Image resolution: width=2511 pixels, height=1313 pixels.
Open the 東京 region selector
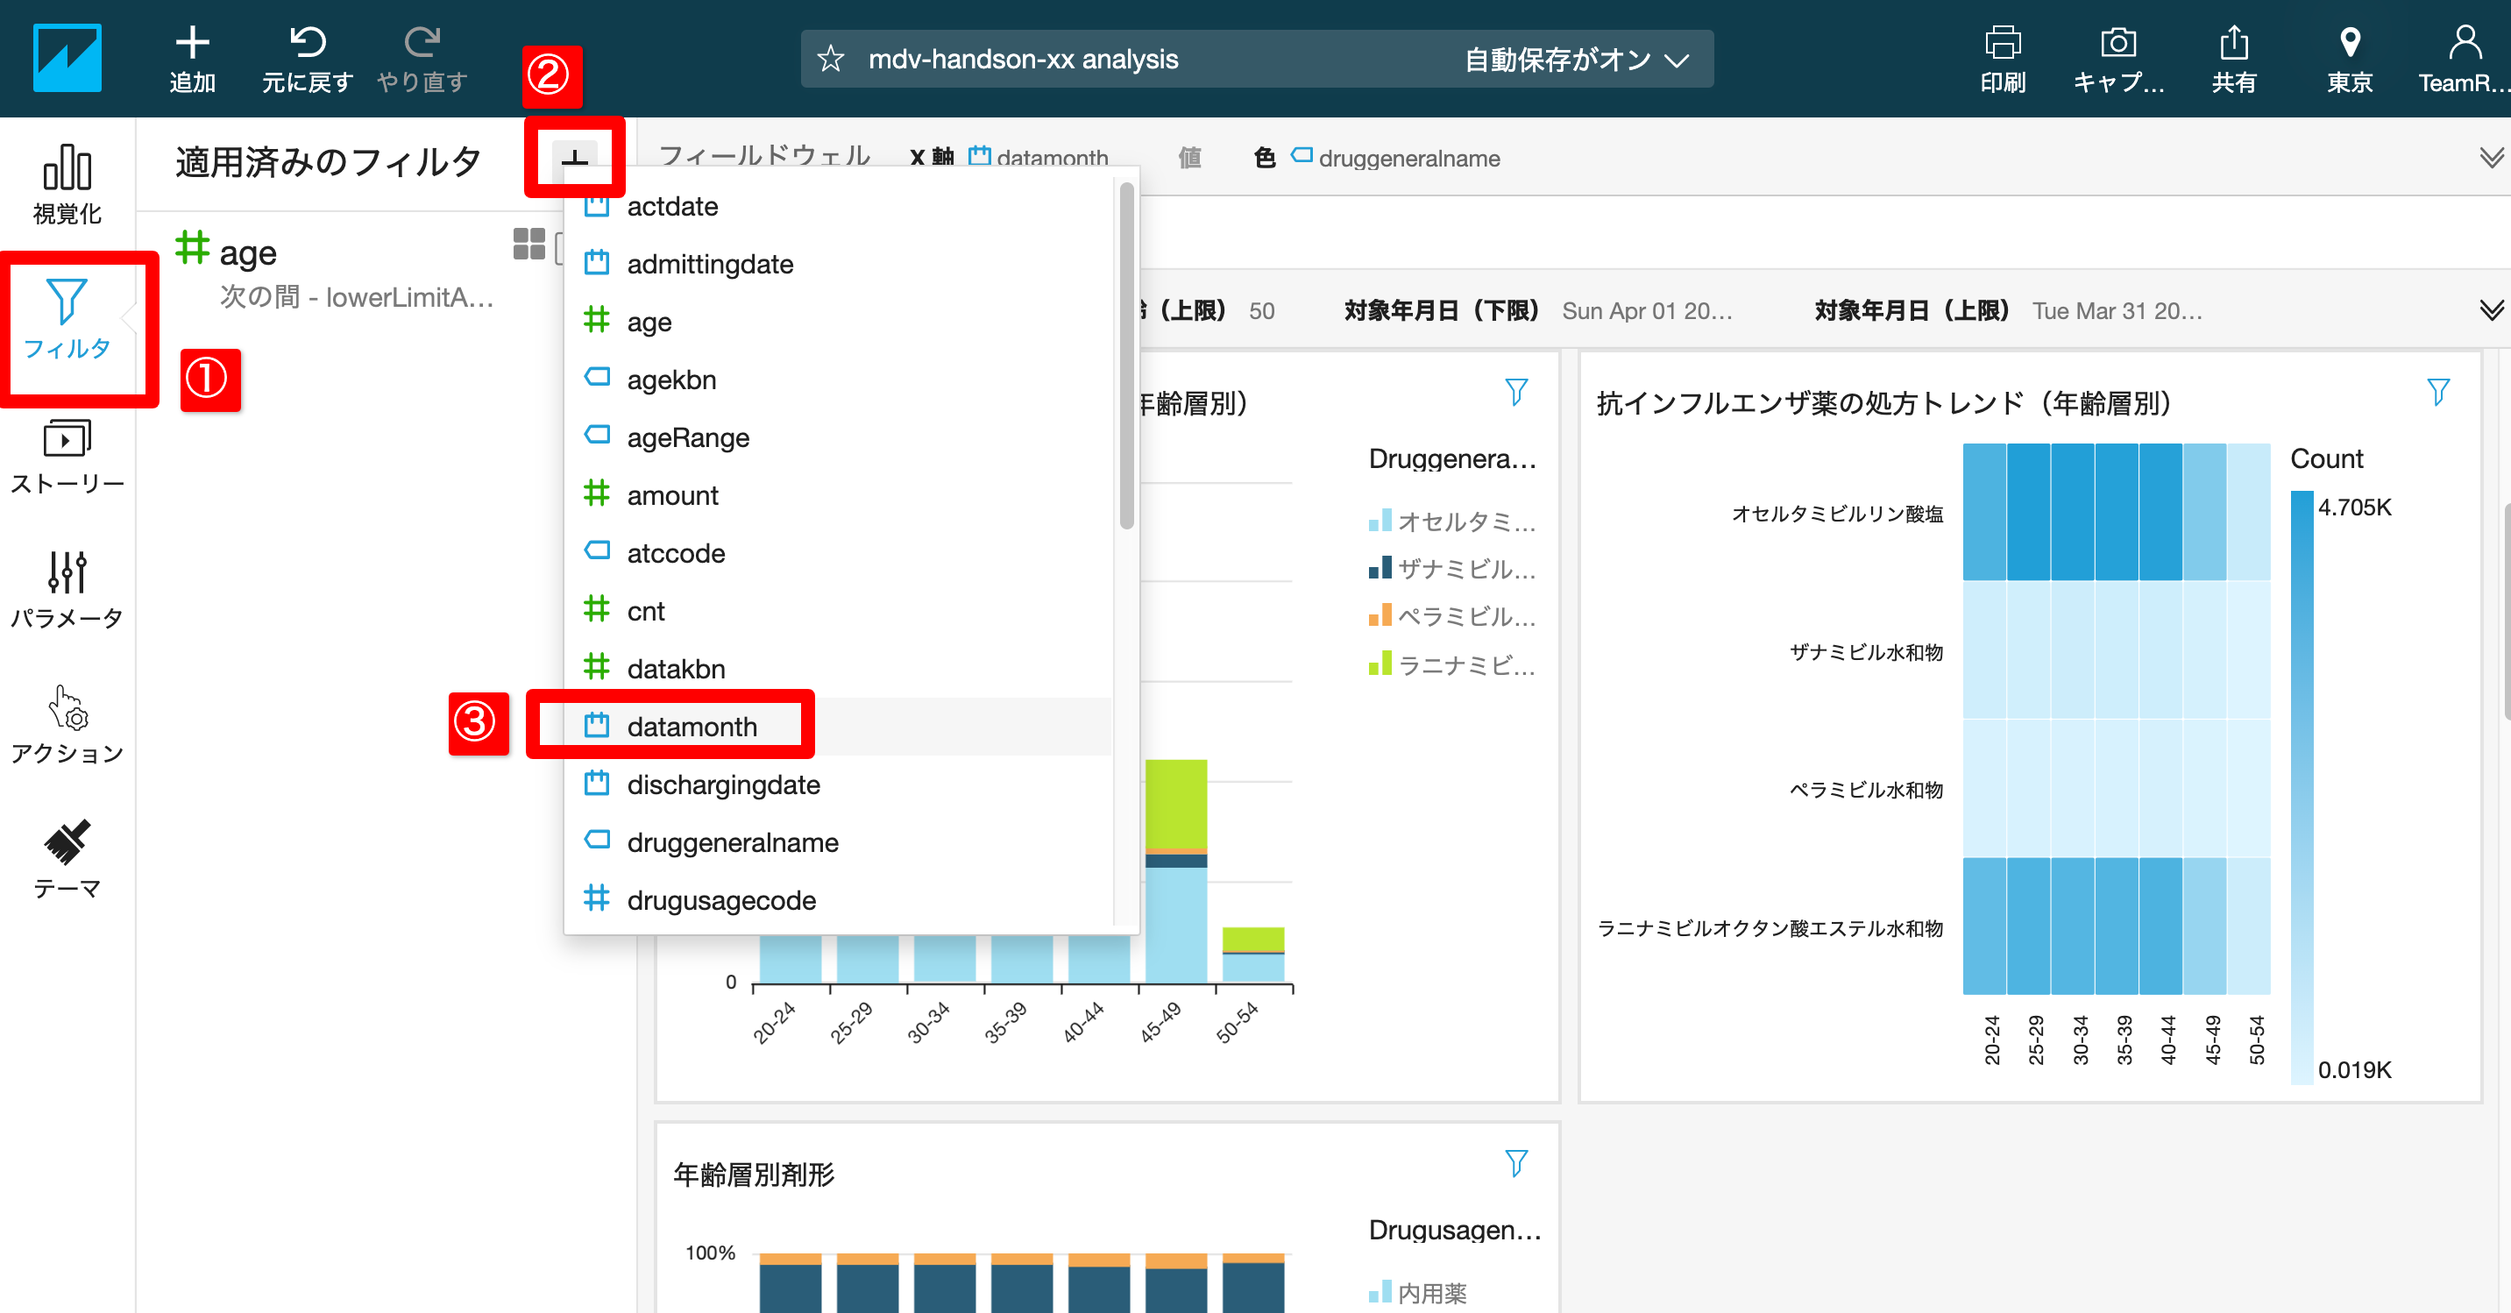coord(2349,59)
